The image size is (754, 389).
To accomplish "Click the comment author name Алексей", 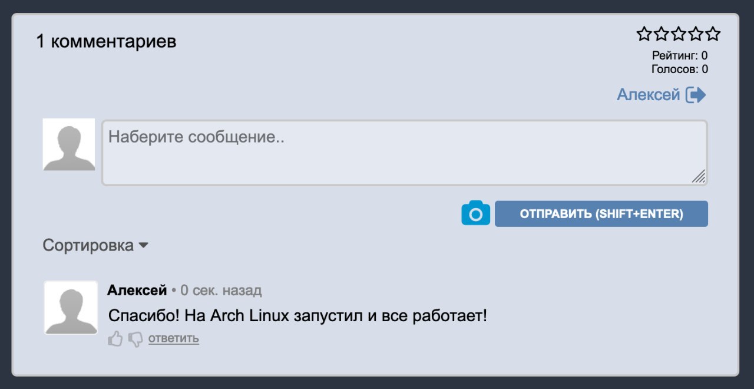I will click(x=137, y=290).
